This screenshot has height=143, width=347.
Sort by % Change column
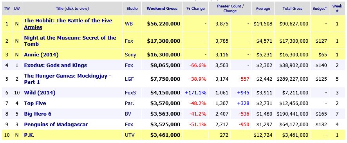[195, 9]
